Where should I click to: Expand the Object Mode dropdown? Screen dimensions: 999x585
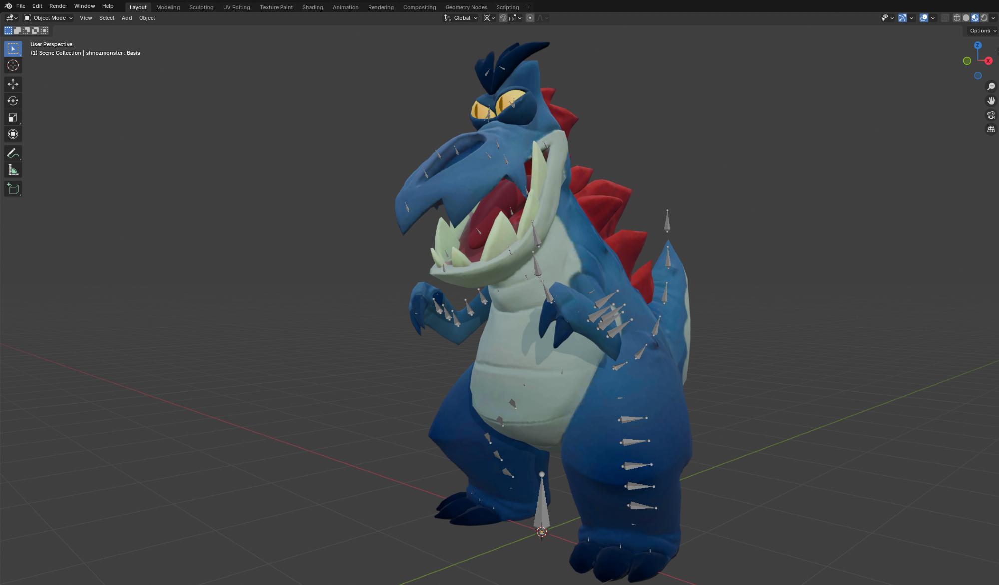[49, 18]
